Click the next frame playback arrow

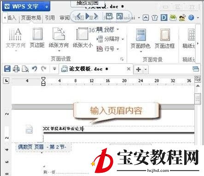(x=96, y=16)
